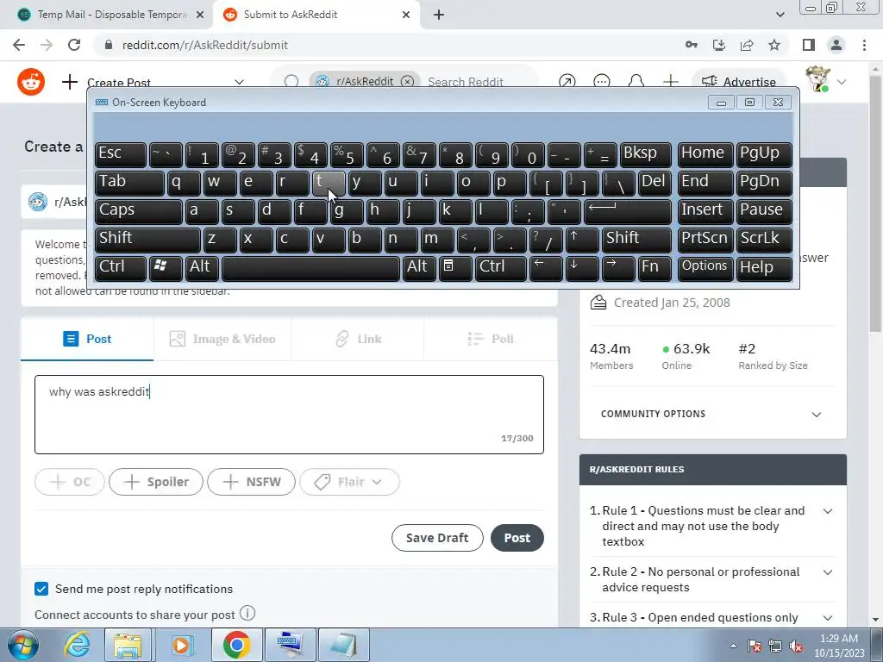This screenshot has width=883, height=662.
Task: Switch to the Poll tab
Action: click(491, 339)
